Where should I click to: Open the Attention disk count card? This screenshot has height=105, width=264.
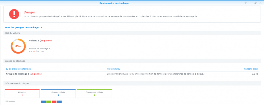click(x=22, y=94)
